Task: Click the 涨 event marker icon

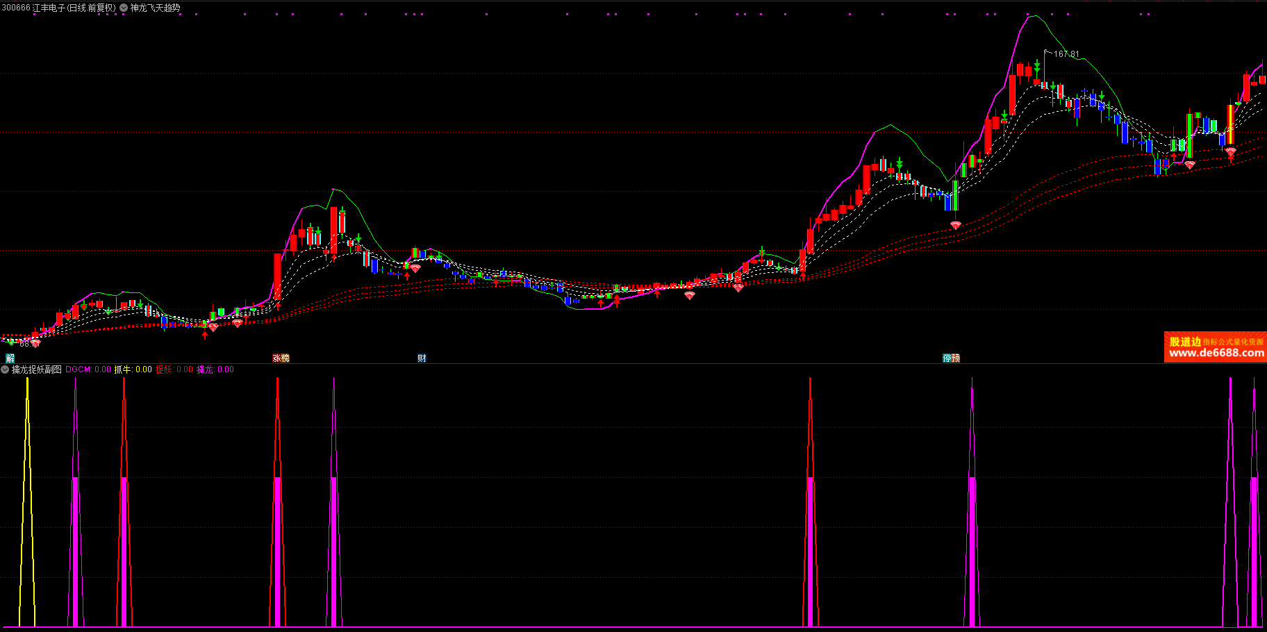Action: [x=276, y=358]
